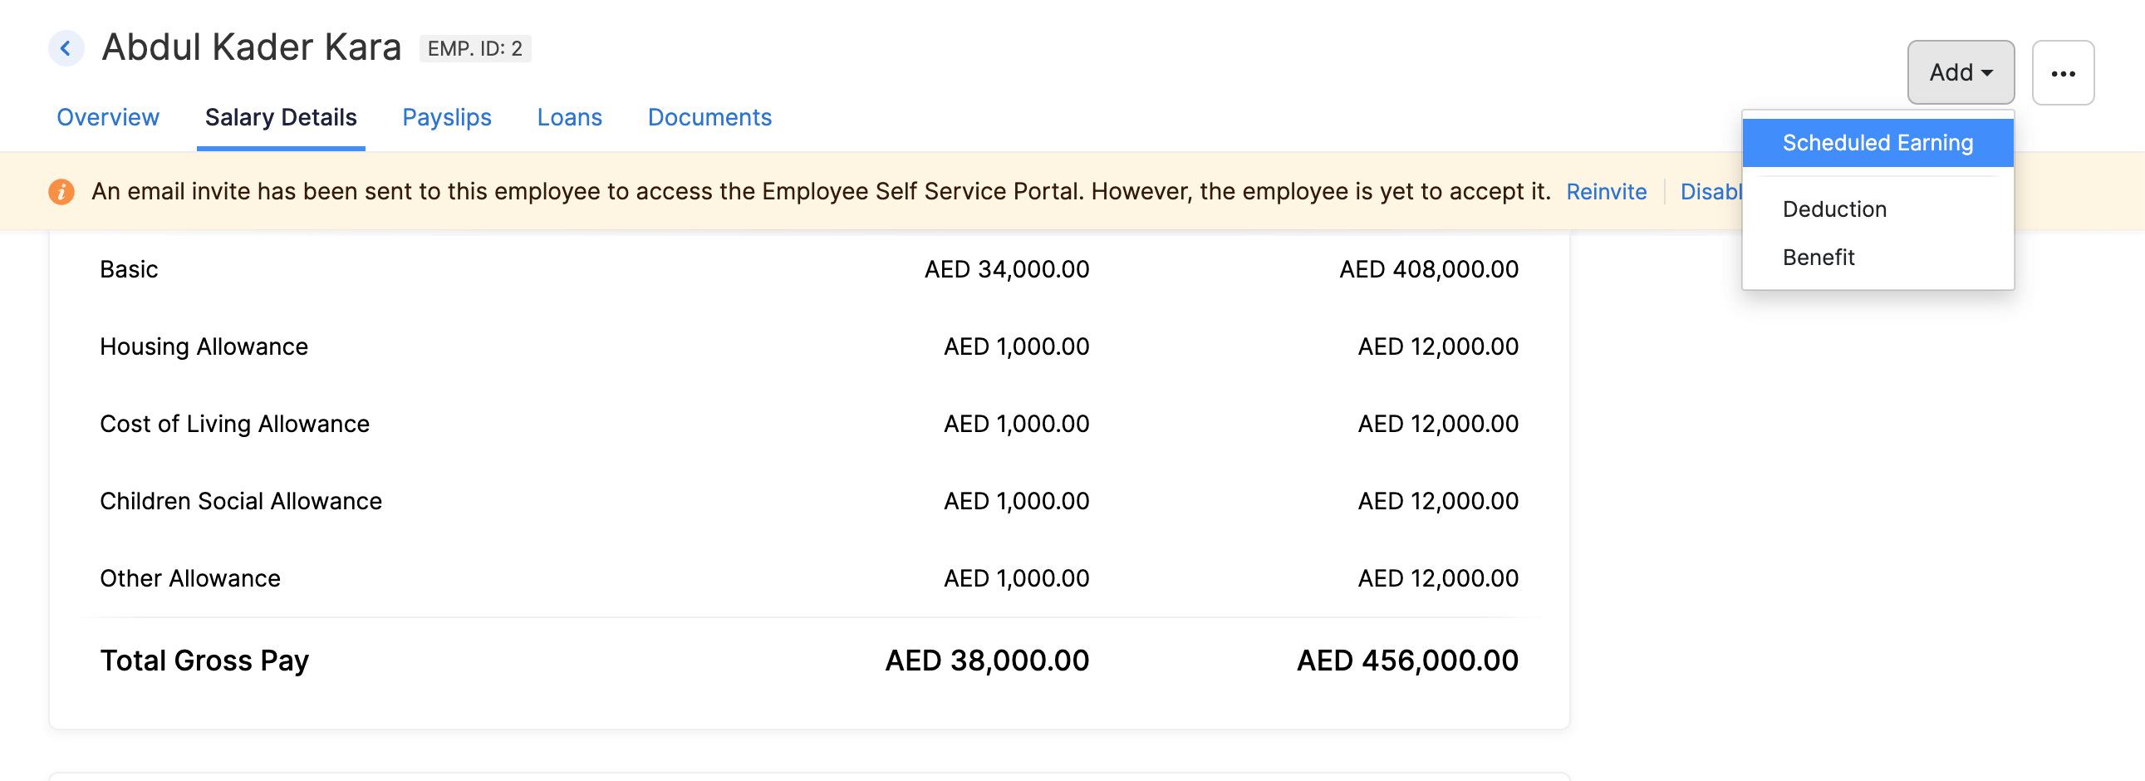
Task: Choose Benefit in the dropdown menu
Action: (1819, 258)
